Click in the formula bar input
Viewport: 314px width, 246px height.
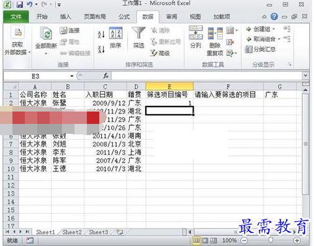point(207,76)
